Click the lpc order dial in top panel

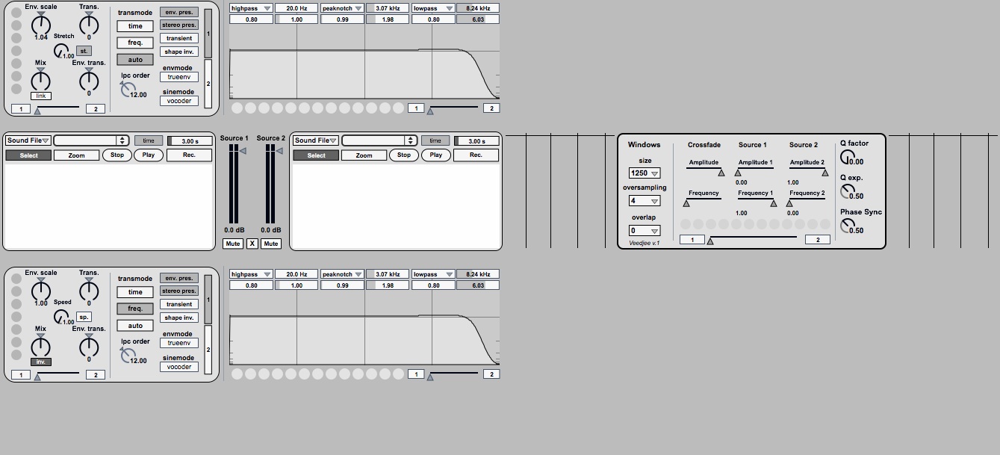click(x=128, y=90)
